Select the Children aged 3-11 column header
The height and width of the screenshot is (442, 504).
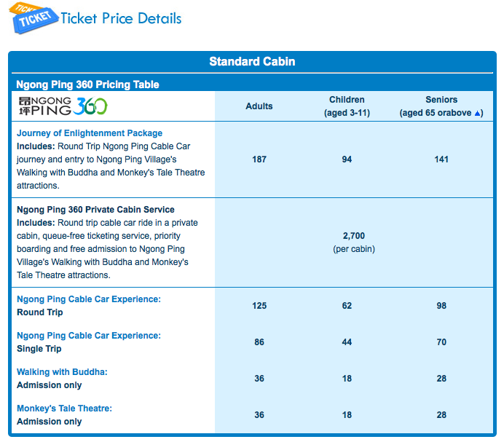[x=347, y=106]
